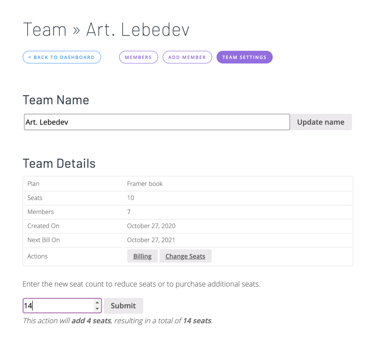Click the Next Bill On date October 27, 2021

point(151,240)
